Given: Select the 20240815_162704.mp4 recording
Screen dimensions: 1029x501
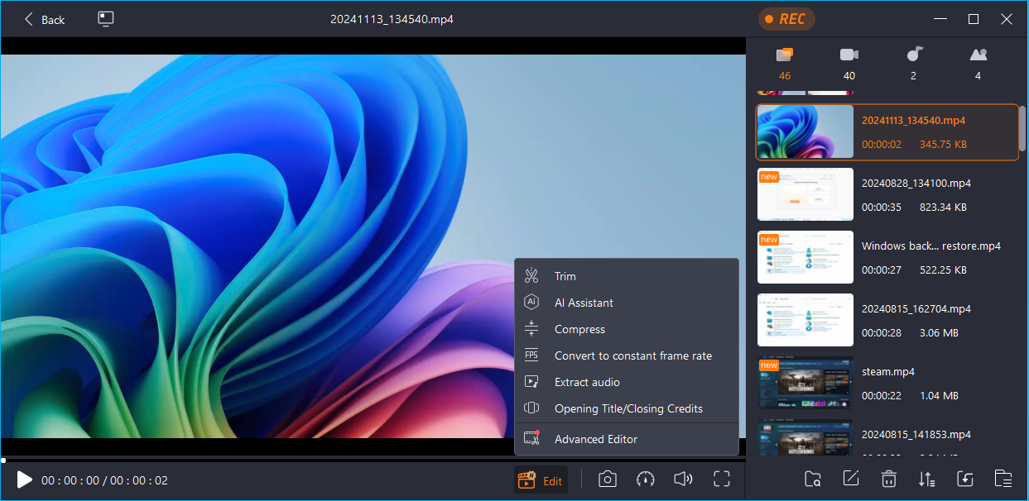Looking at the screenshot, I should click(x=887, y=320).
